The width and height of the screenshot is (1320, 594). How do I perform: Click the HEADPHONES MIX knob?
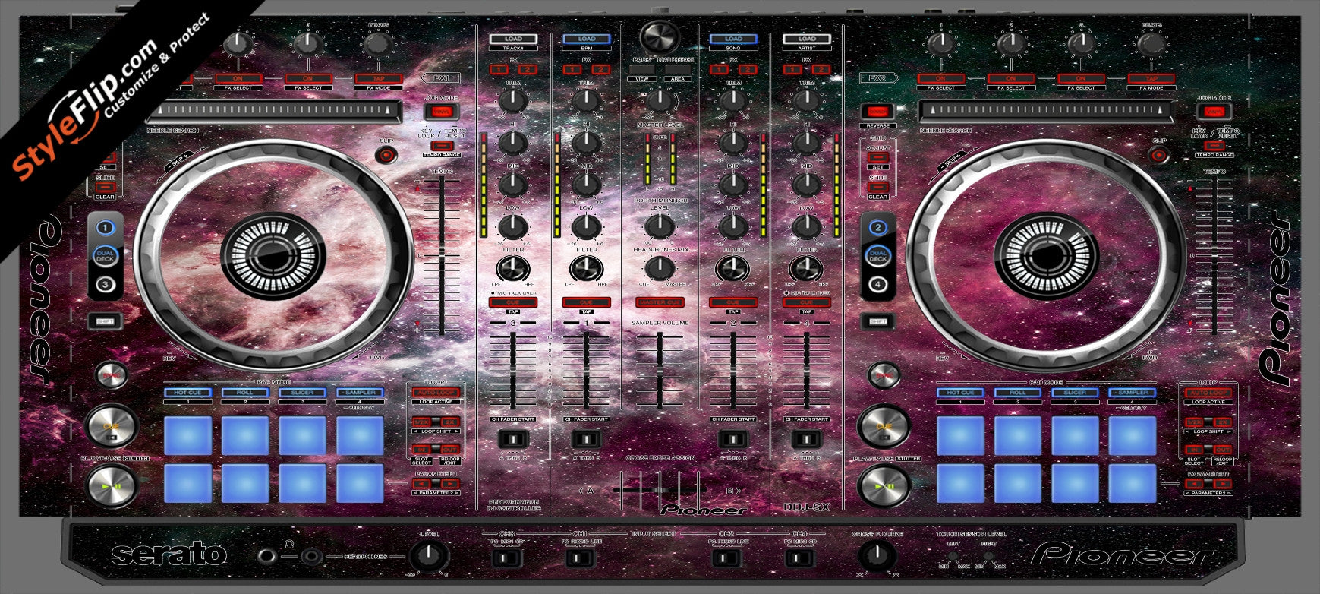click(x=660, y=267)
